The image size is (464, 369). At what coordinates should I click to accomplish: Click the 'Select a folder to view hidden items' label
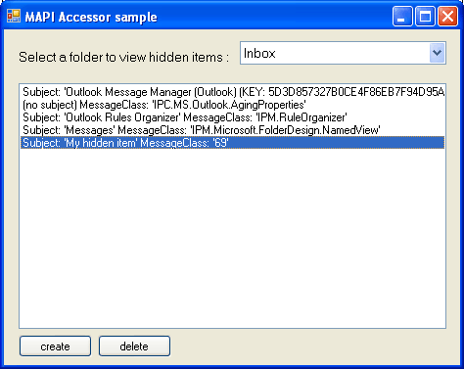(x=123, y=57)
